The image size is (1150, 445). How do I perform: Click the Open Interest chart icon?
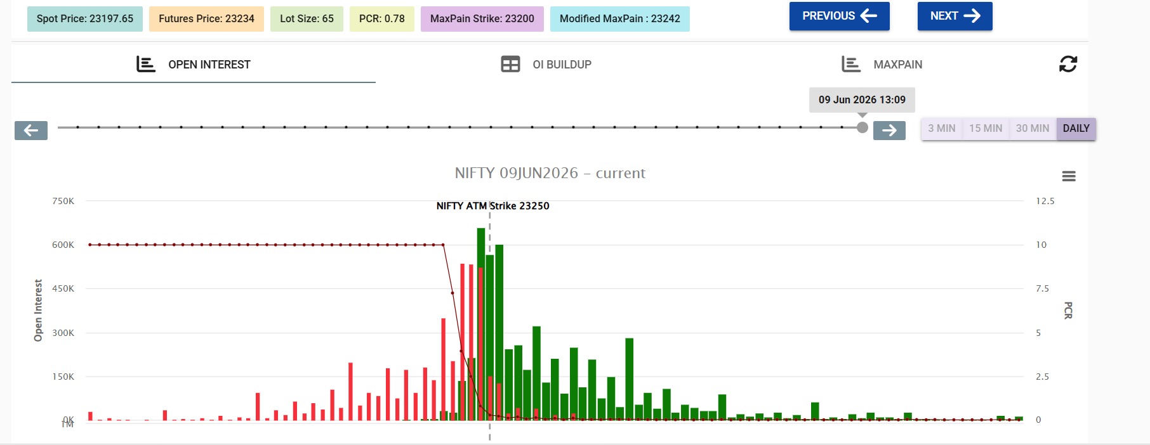pos(146,64)
